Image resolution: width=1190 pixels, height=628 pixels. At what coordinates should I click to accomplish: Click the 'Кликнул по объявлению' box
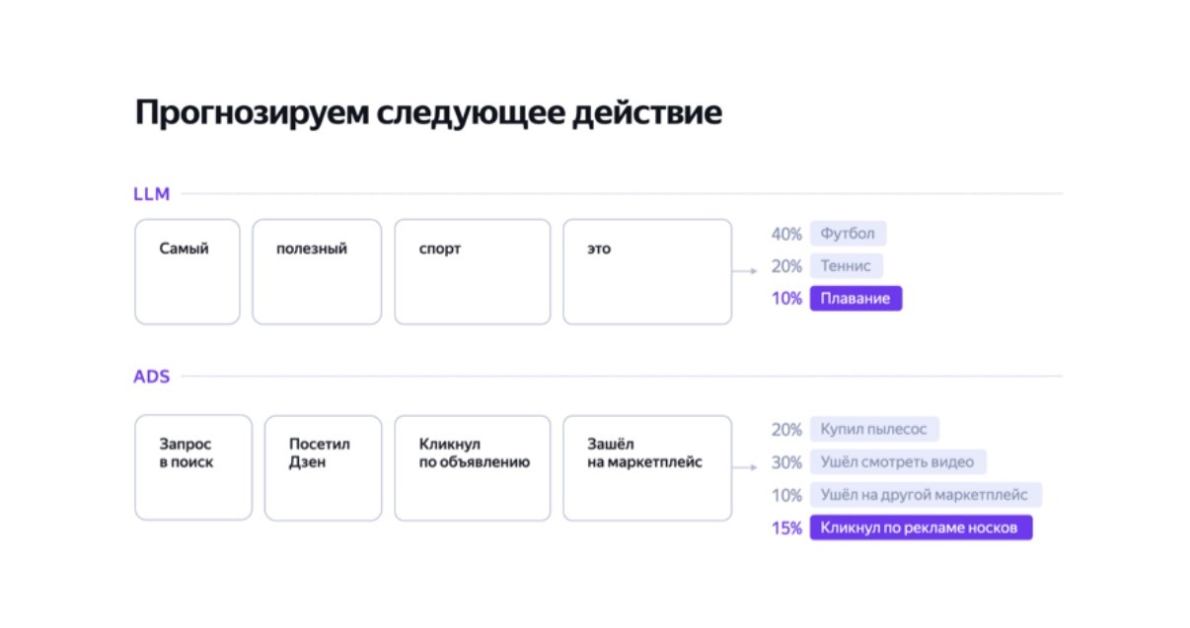coord(473,468)
